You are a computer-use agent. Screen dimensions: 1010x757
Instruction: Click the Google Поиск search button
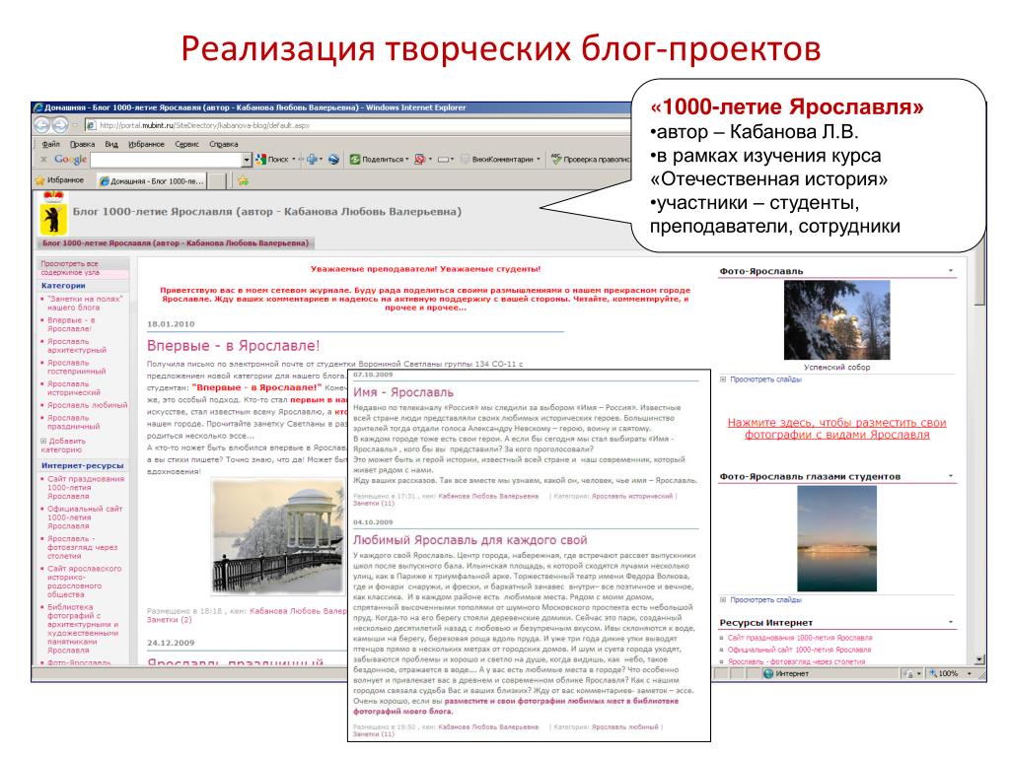272,159
